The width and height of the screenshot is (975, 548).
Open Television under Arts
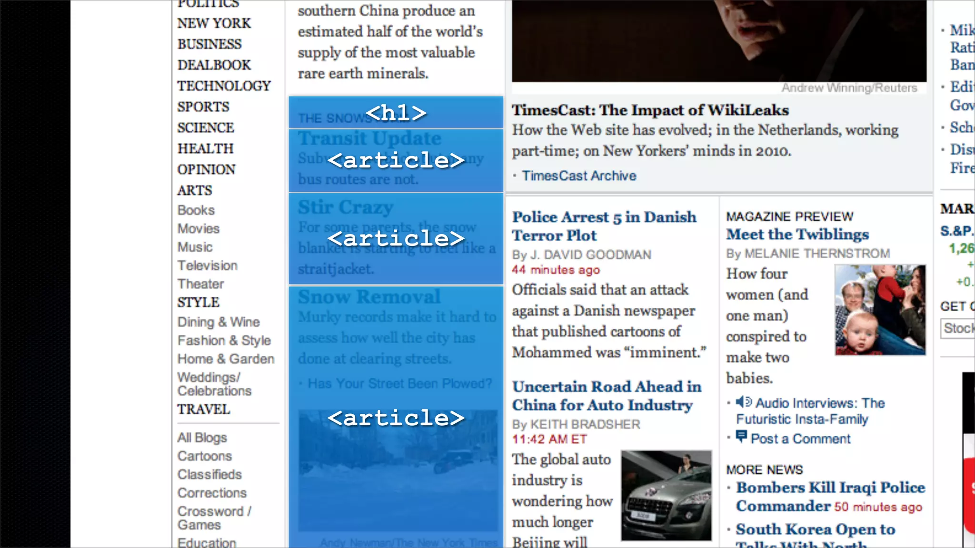(x=207, y=265)
